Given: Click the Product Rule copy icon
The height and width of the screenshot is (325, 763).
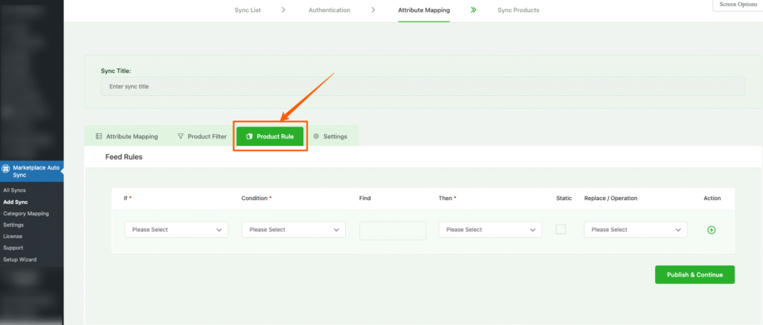Looking at the screenshot, I should tap(250, 137).
